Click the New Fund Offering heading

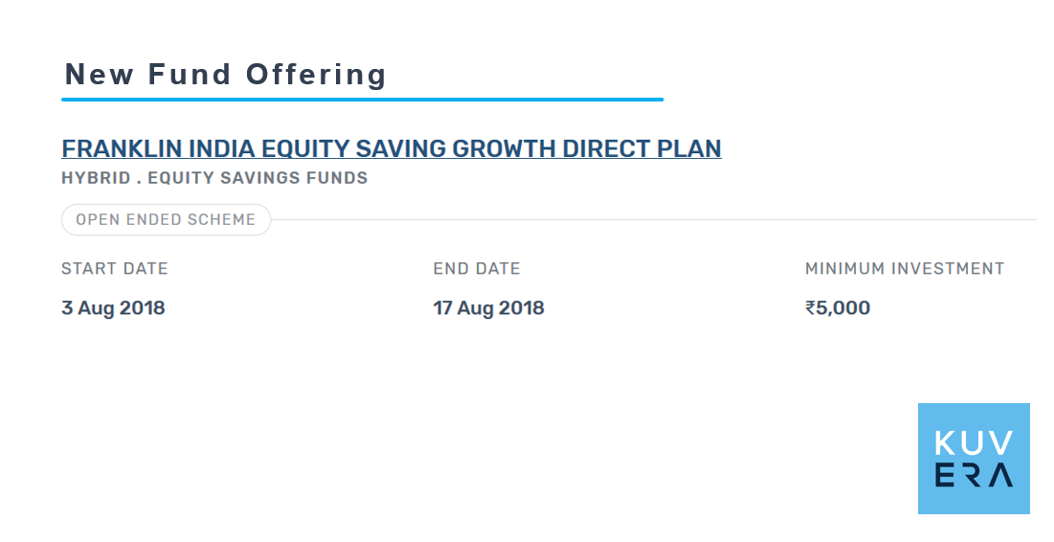[225, 75]
